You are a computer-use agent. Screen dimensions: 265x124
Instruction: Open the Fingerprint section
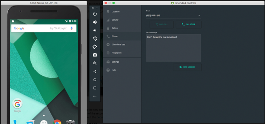tap(122, 53)
